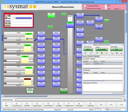Click the vertical scrollbar of the plant layout
The width and height of the screenshot is (128, 112).
[x=126, y=52]
